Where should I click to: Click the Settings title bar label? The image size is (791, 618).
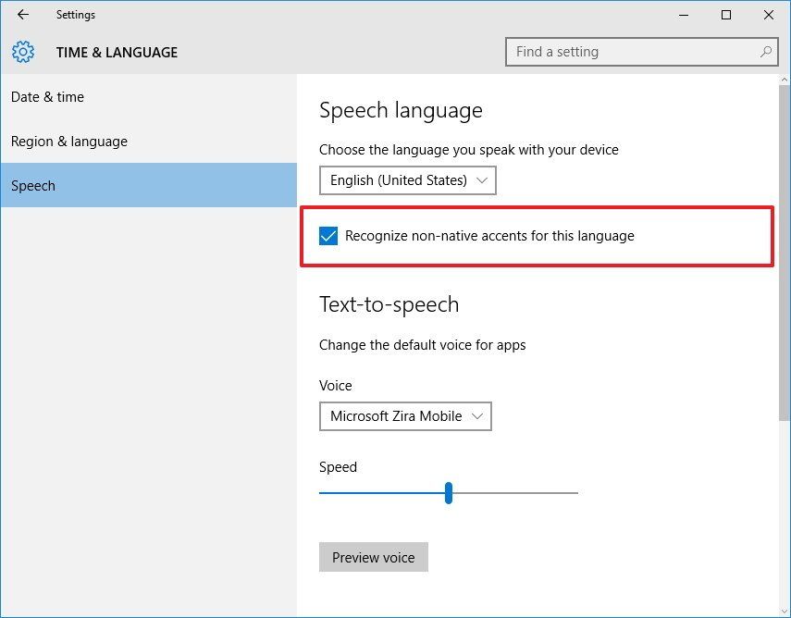[x=76, y=15]
